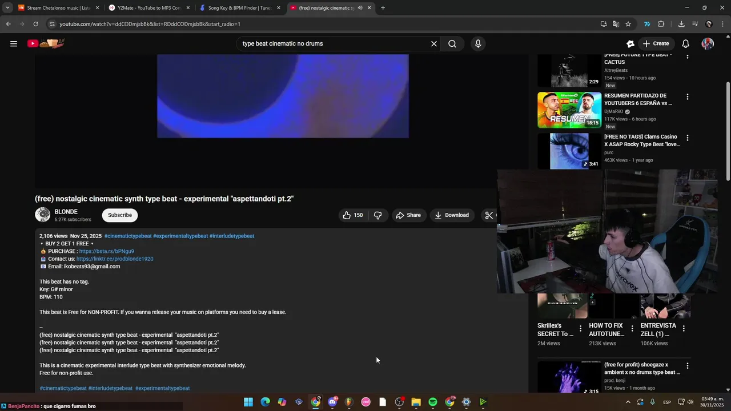Open the YouTube notifications bell
Image resolution: width=731 pixels, height=411 pixels.
pos(686,43)
